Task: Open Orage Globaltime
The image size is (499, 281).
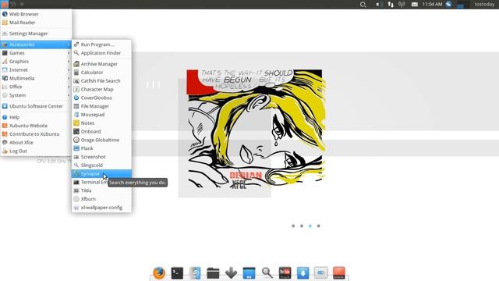Action: (x=101, y=140)
